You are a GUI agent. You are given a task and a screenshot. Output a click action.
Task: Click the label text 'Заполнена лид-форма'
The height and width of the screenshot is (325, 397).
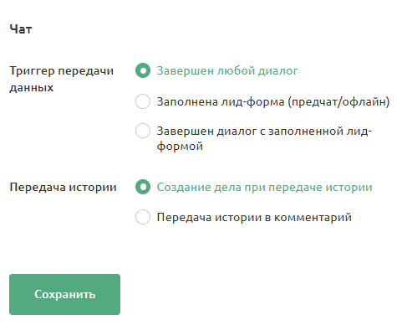pos(221,101)
